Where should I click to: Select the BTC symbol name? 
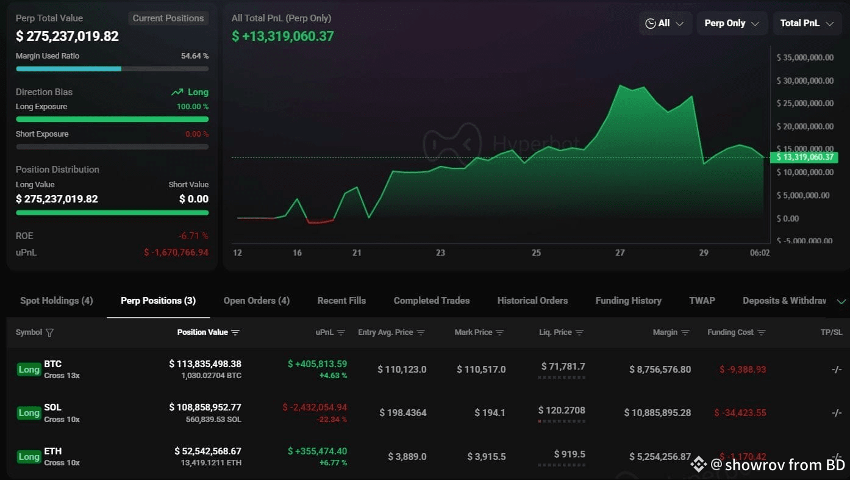pos(52,364)
